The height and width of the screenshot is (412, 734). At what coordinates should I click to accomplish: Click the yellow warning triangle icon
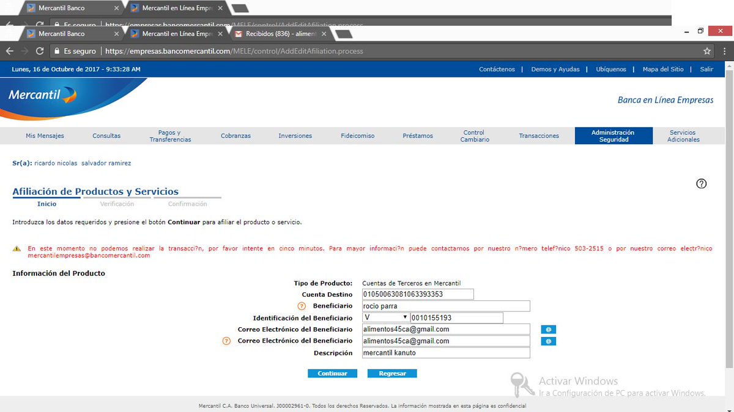[x=17, y=249]
